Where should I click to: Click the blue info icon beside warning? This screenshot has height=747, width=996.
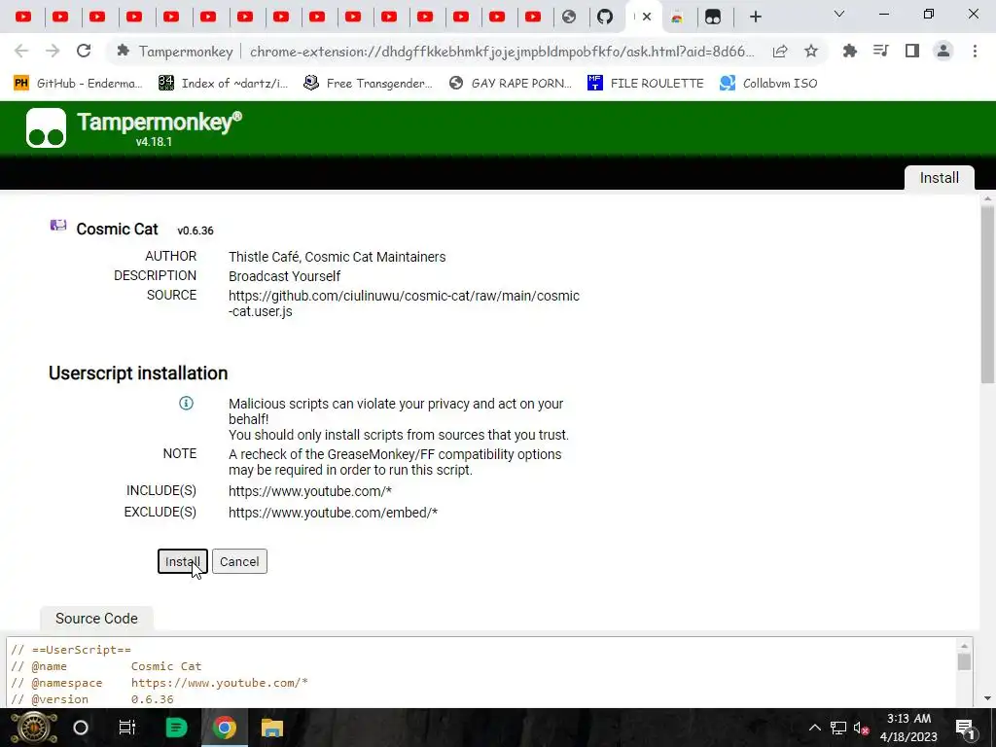pos(186,404)
